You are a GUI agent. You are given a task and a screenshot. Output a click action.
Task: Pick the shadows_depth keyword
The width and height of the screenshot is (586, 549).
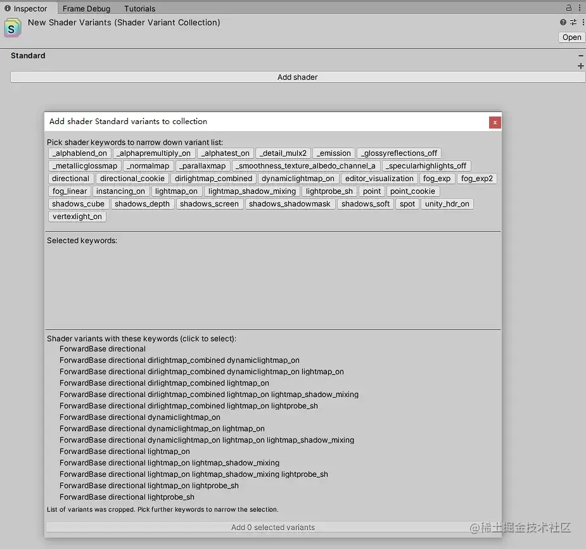(143, 204)
